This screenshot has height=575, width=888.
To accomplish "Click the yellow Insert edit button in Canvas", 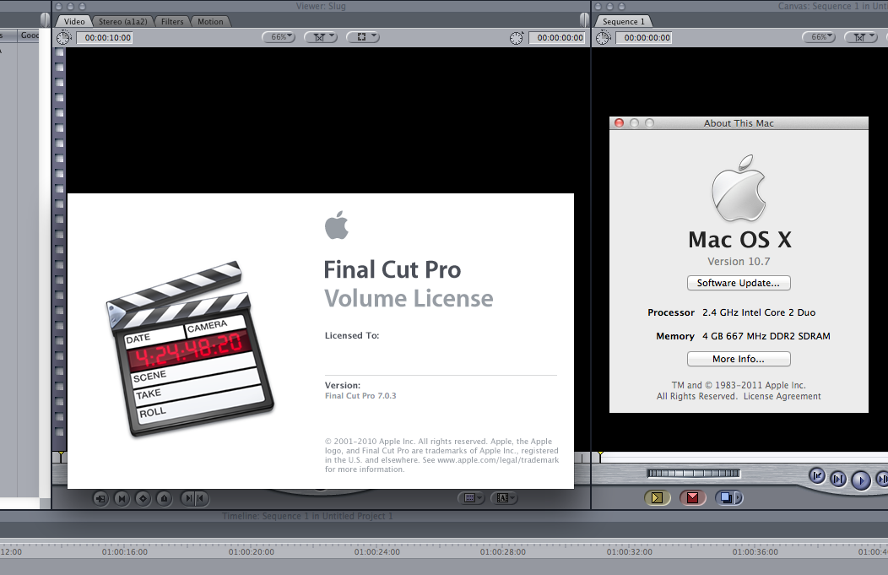I will tap(658, 498).
